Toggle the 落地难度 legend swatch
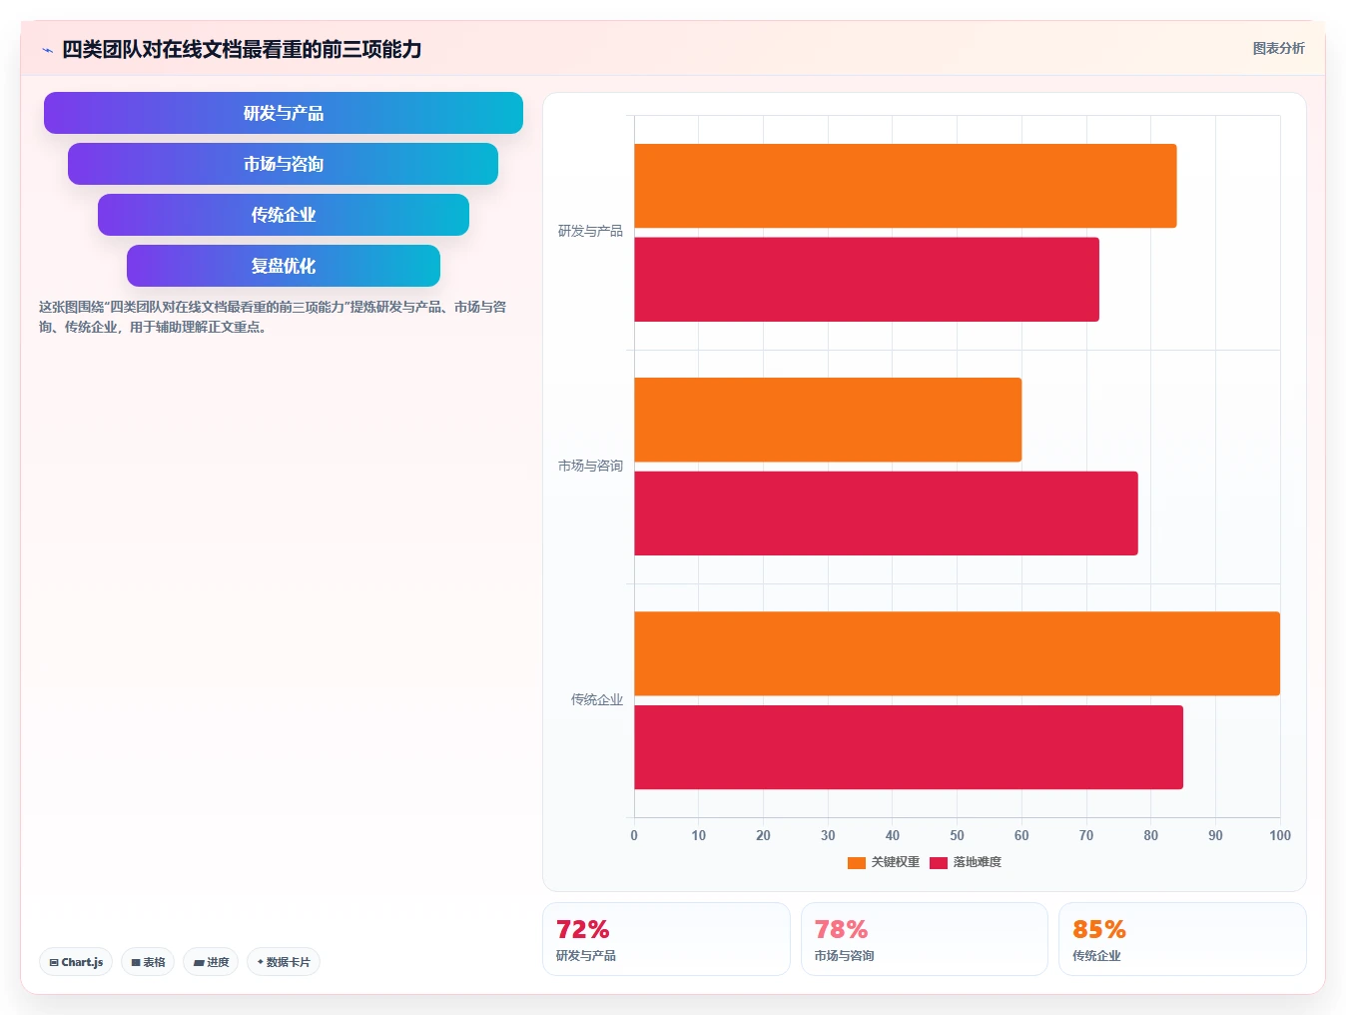The width and height of the screenshot is (1346, 1015). click(938, 862)
